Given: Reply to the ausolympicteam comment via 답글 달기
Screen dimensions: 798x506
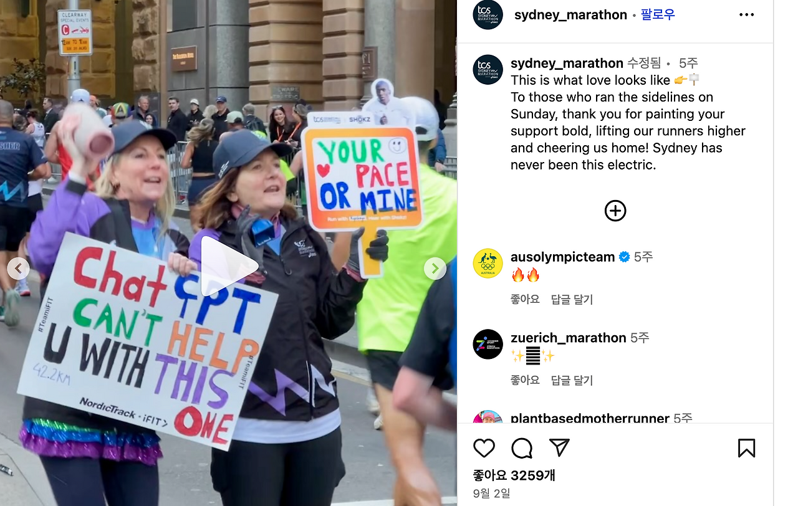Looking at the screenshot, I should (x=572, y=299).
